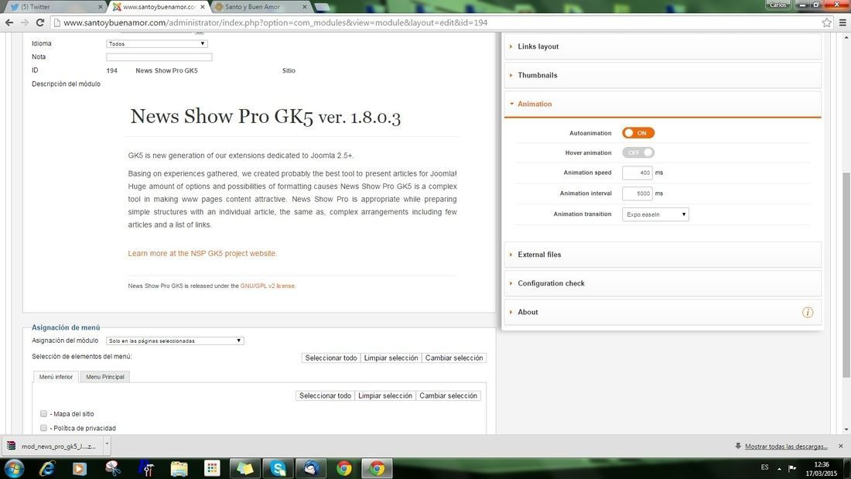Click the download arrow icon in downloads bar
Viewport: 851px width, 479px height.
pos(738,446)
